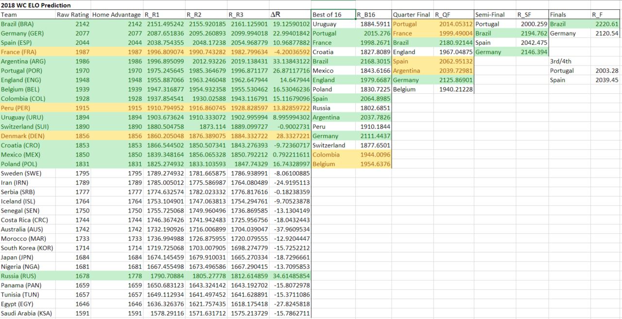Click the R_B16 column header cell

click(373, 15)
